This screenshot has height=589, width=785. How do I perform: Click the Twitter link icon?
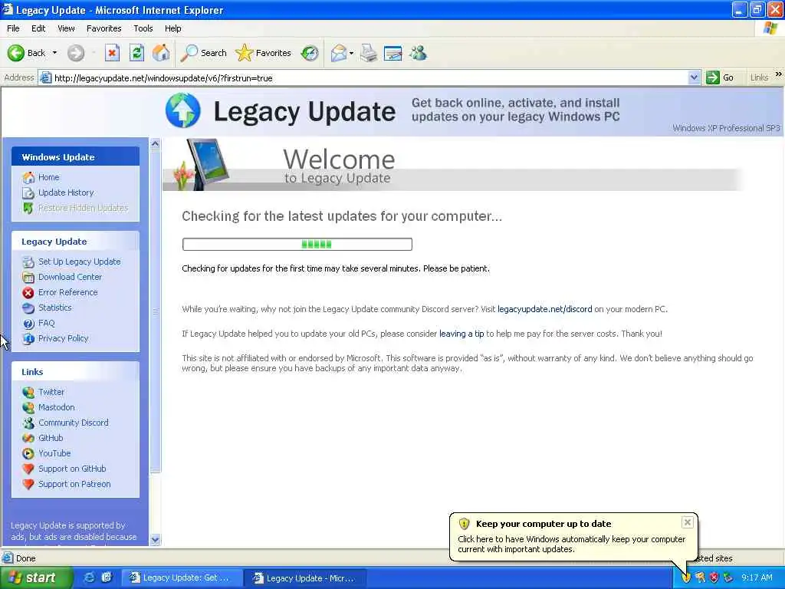tap(28, 392)
